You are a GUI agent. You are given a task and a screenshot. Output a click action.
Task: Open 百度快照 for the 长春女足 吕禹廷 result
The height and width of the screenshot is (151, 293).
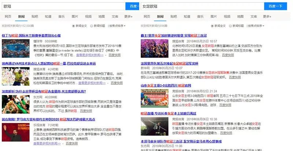[226, 133]
